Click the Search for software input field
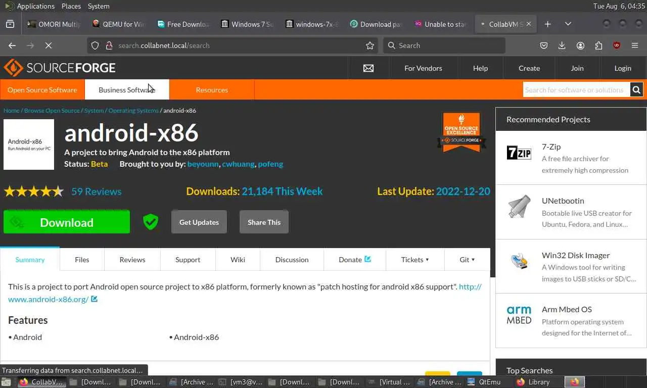This screenshot has height=388, width=647. point(576,90)
